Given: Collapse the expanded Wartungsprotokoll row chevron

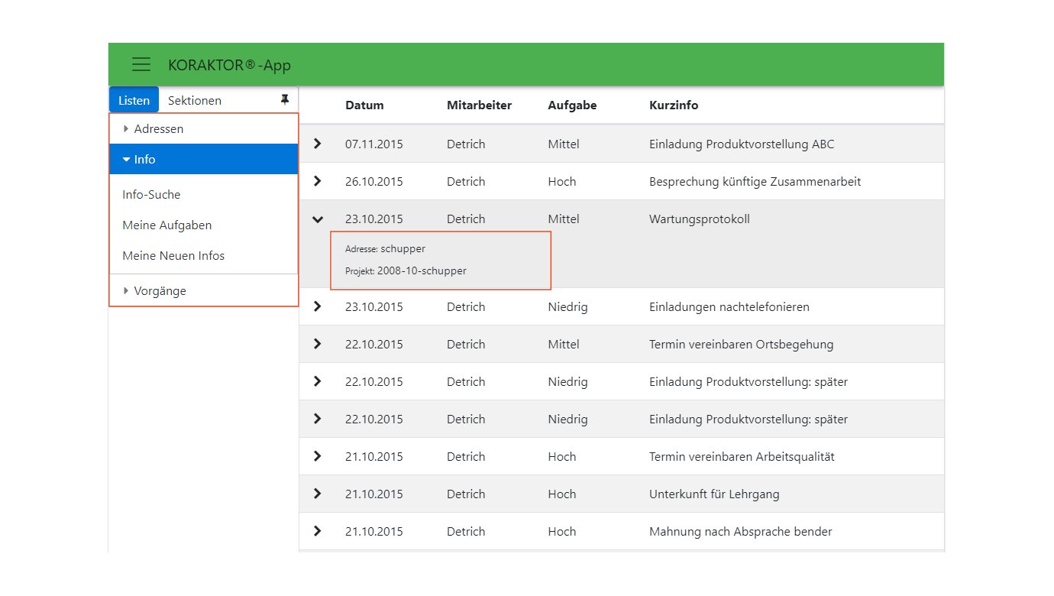Looking at the screenshot, I should pyautogui.click(x=318, y=219).
